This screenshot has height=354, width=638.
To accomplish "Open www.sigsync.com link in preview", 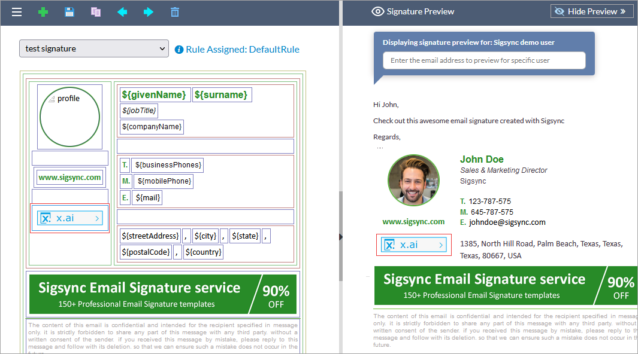I will click(413, 221).
